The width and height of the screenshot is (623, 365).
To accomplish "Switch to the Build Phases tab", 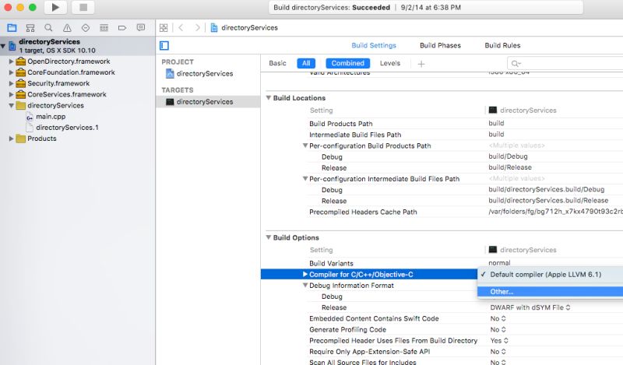I will click(x=440, y=45).
